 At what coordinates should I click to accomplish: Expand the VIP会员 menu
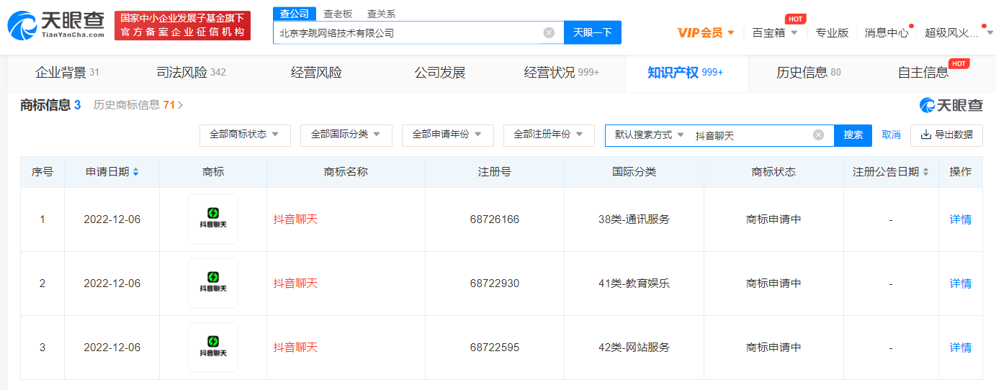[706, 32]
